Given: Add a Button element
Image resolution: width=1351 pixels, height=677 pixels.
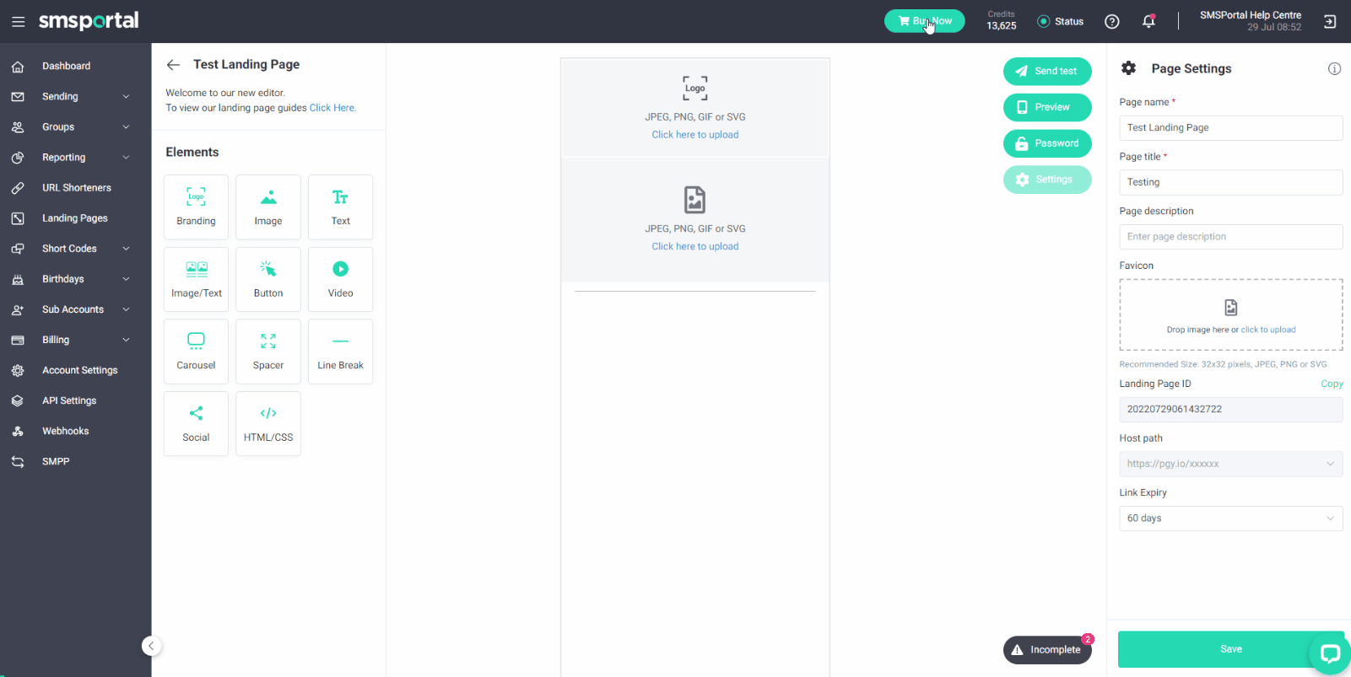Looking at the screenshot, I should 268,279.
